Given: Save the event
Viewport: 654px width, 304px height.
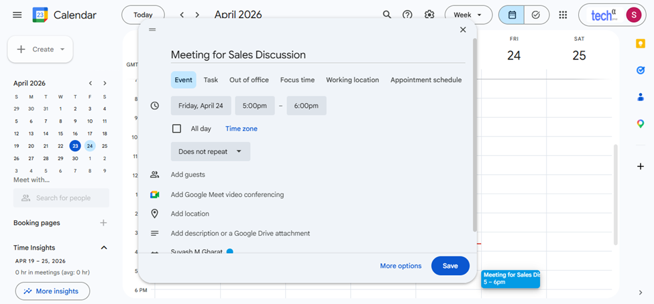Looking at the screenshot, I should [451, 266].
